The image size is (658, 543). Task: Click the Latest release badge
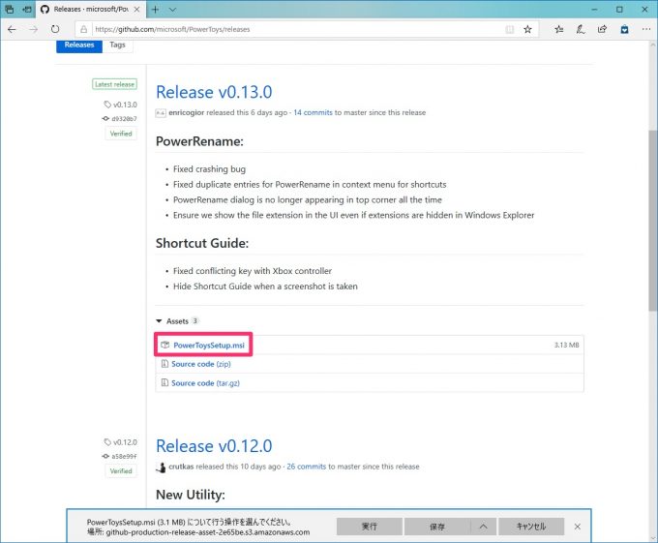[x=114, y=84]
